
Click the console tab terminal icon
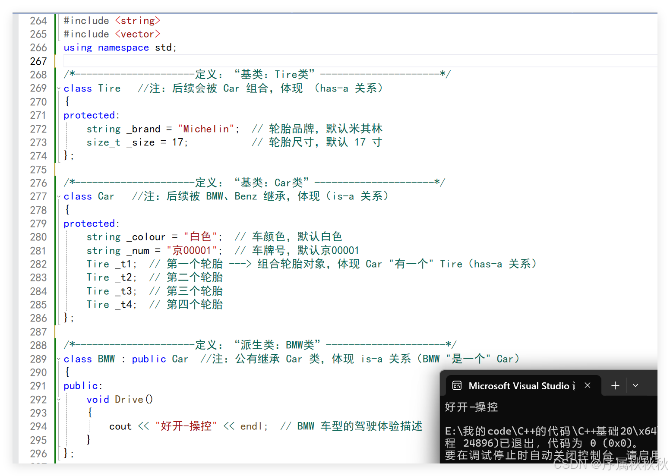coord(457,385)
